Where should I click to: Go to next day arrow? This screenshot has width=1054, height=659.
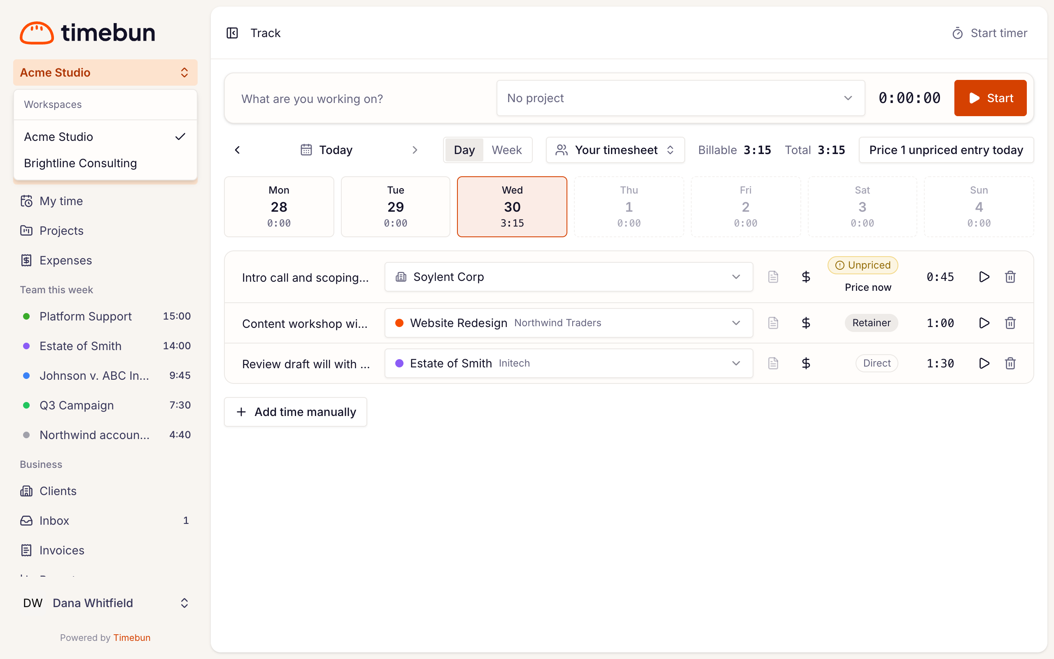(415, 150)
